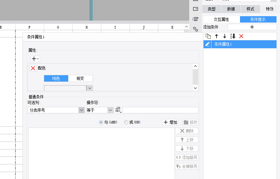280x179 pixels.
Task: Open the 可选列 分类序号 dropdown
Action: (x=81, y=110)
